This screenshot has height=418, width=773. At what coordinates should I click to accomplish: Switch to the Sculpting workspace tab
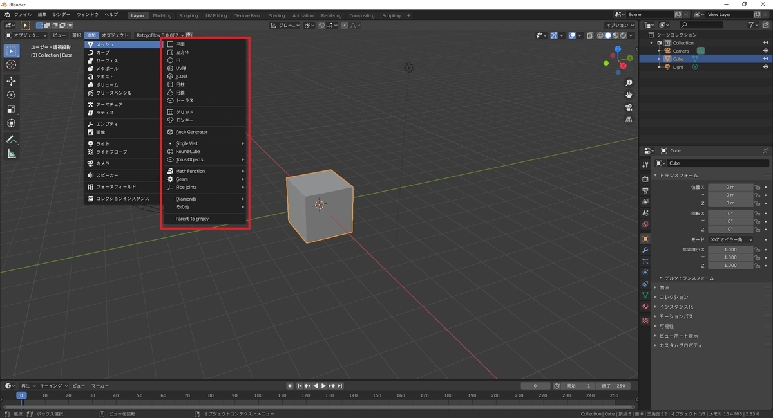pos(188,15)
